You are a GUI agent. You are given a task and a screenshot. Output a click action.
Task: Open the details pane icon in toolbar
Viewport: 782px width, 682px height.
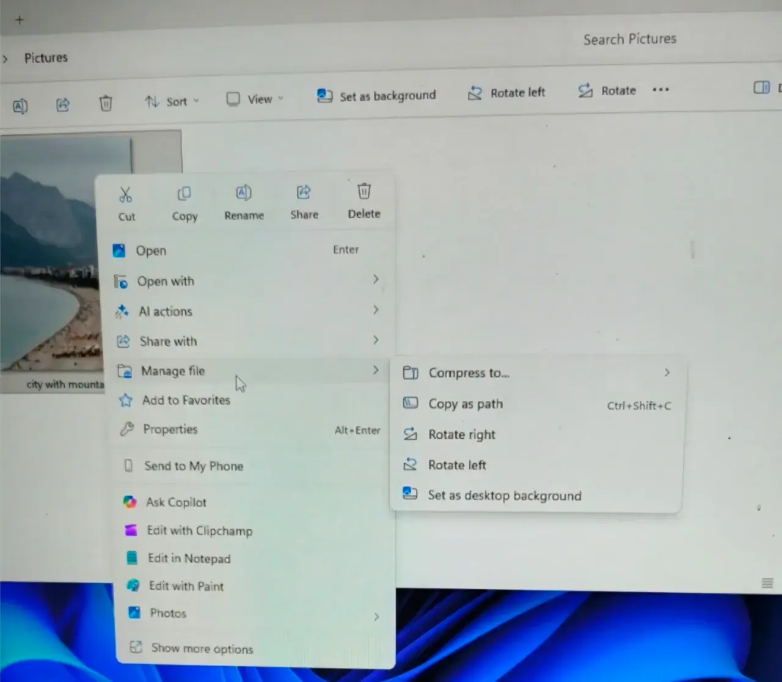point(761,88)
